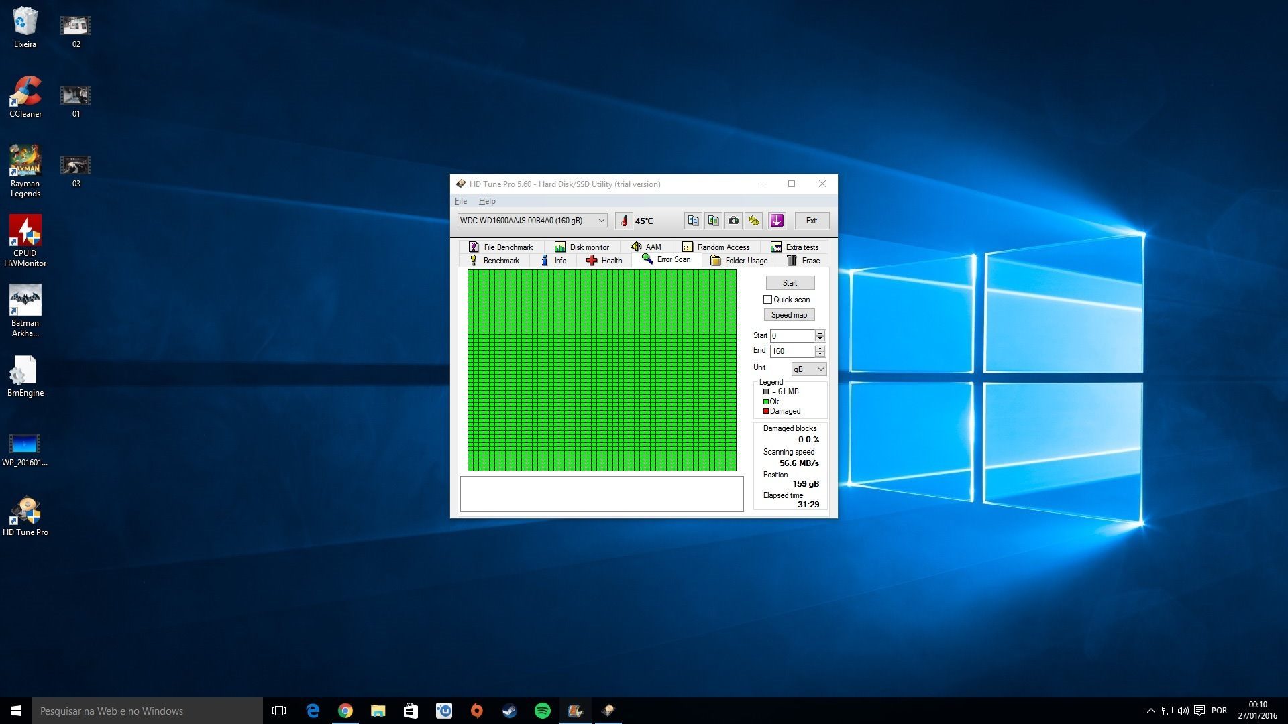Open Origin from the taskbar
Viewport: 1288px width, 724px height.
pos(477,711)
